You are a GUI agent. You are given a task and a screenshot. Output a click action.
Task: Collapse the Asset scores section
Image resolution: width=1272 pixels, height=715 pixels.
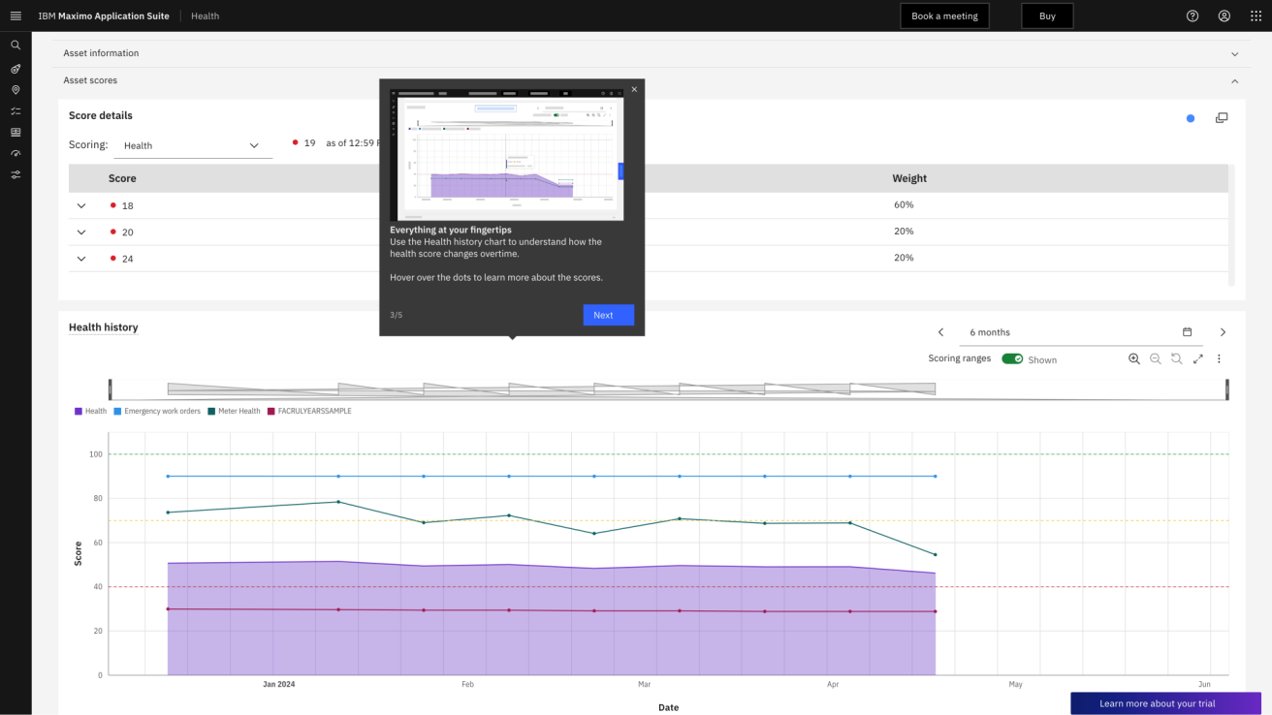1234,80
